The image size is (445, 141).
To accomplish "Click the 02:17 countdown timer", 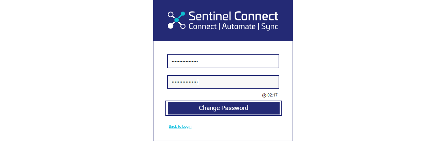I will 272,95.
